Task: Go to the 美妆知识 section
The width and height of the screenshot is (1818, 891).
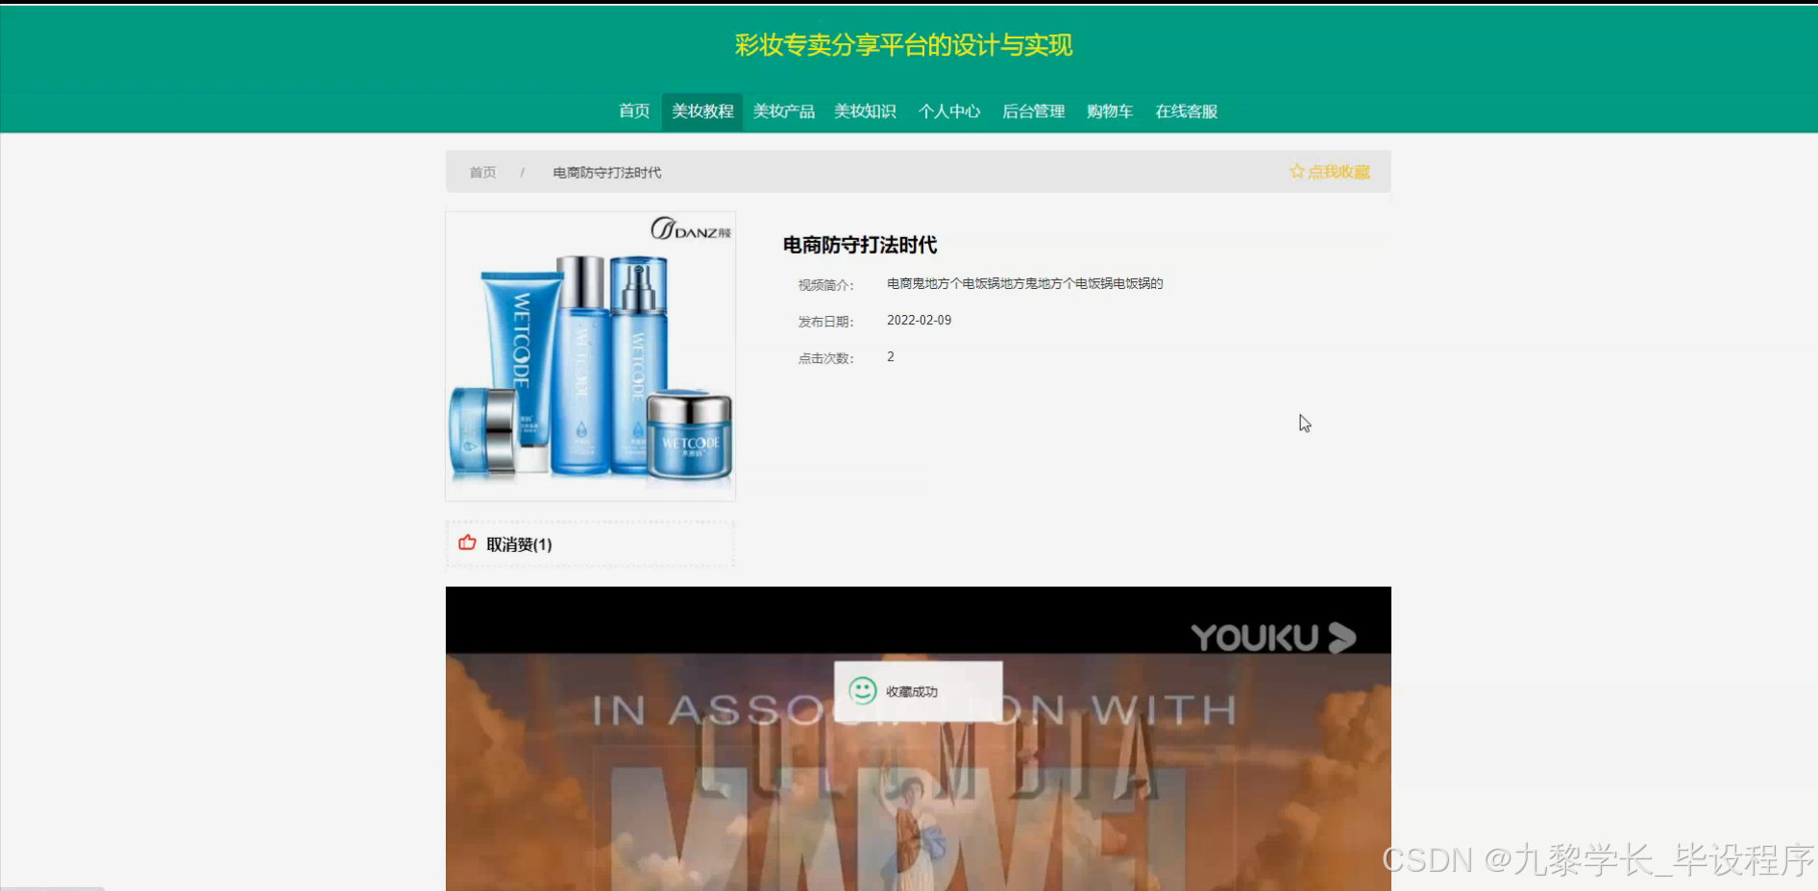Action: point(865,111)
